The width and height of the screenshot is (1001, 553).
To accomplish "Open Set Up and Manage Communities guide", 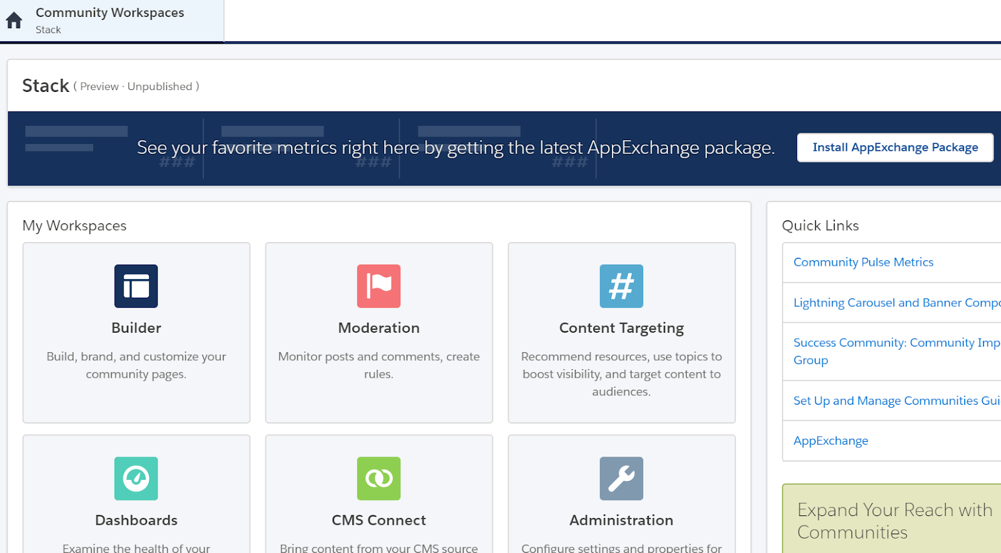I will [897, 400].
